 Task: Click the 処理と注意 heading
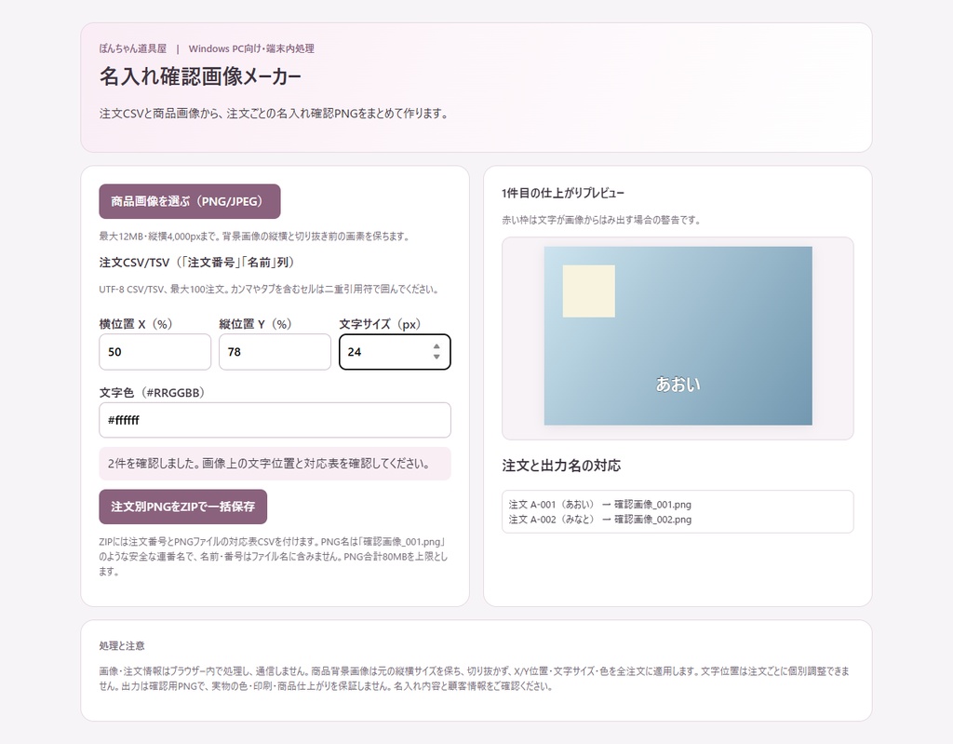122,645
